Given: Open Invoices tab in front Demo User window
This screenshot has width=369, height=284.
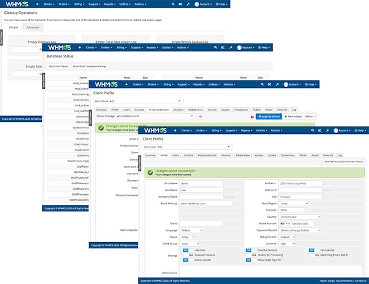Looking at the screenshot, I should point(259,156).
